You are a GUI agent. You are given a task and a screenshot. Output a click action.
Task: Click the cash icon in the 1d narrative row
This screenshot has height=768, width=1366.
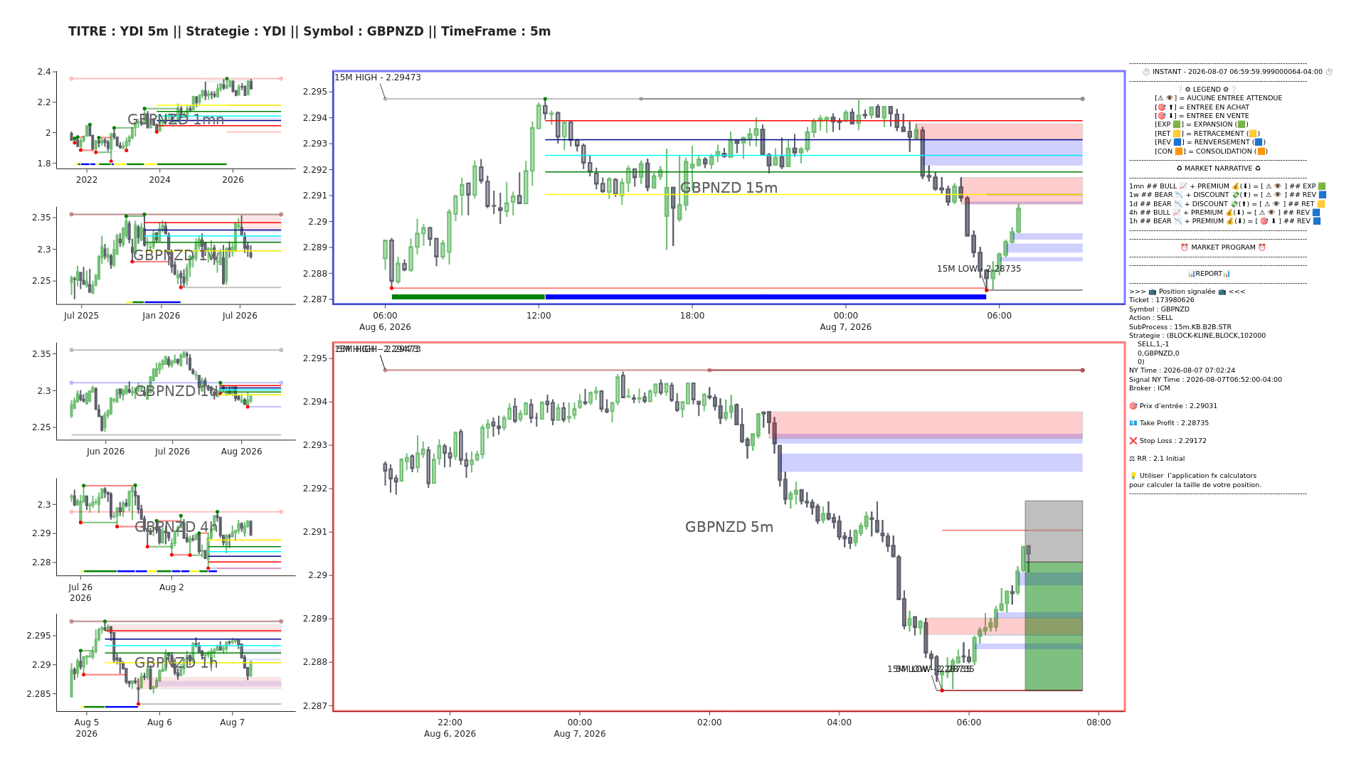click(x=1236, y=204)
